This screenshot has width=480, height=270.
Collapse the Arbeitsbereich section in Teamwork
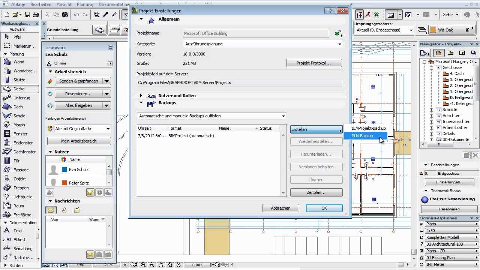50,72
